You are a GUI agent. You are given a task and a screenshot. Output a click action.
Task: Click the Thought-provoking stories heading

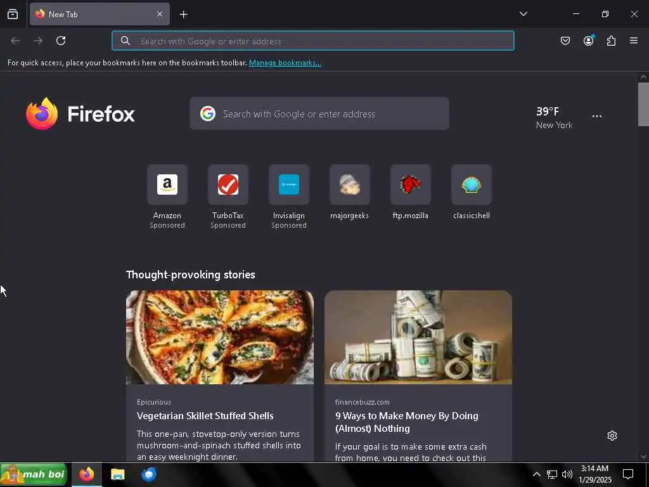pyautogui.click(x=190, y=275)
